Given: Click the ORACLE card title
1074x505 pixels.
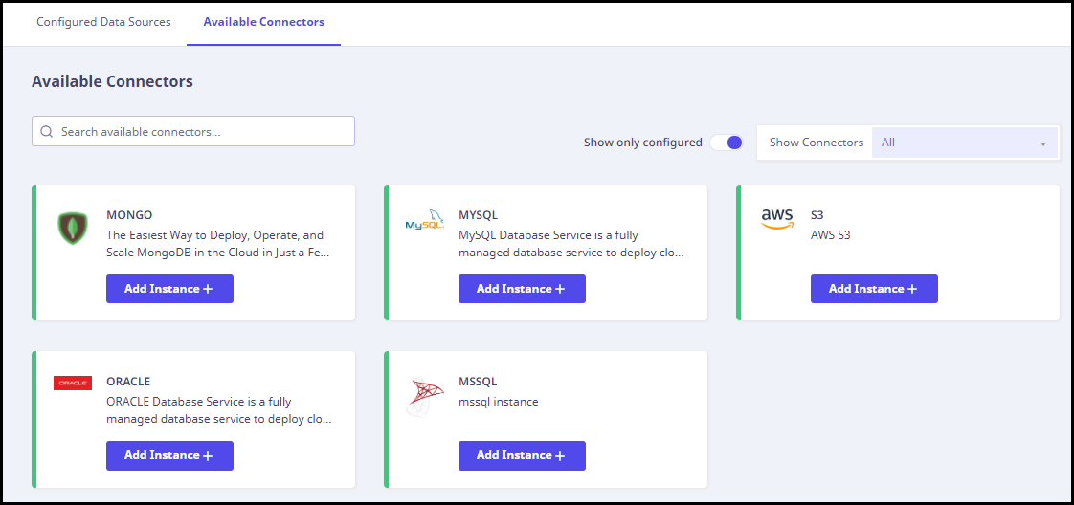Looking at the screenshot, I should 128,382.
